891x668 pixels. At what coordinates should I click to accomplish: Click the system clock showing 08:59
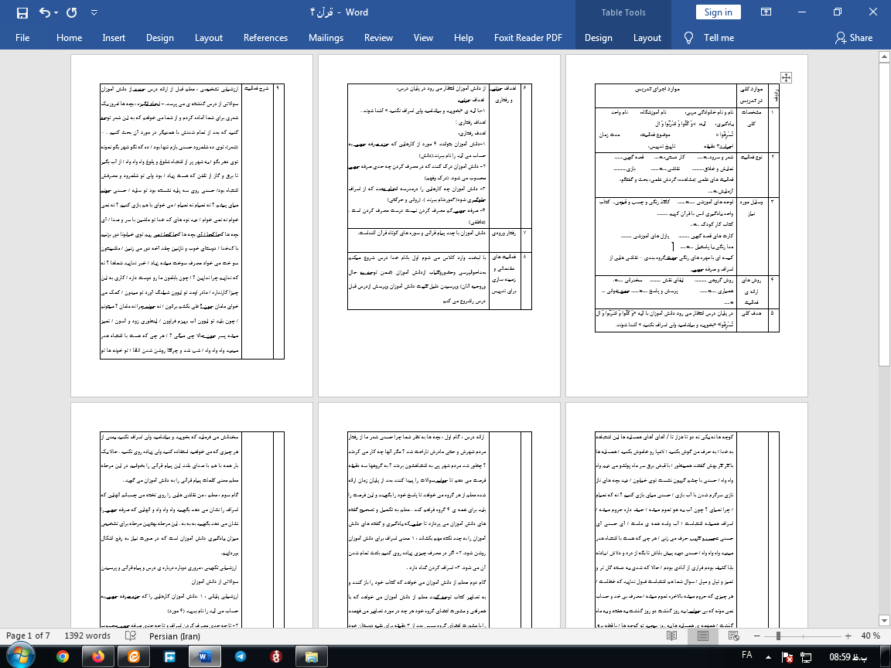click(x=848, y=657)
